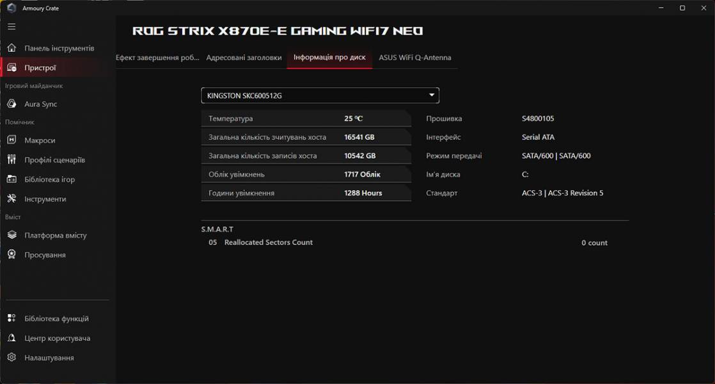Open Профілі сценаріїв
Viewport: 715px width, 384px height.
(55, 159)
